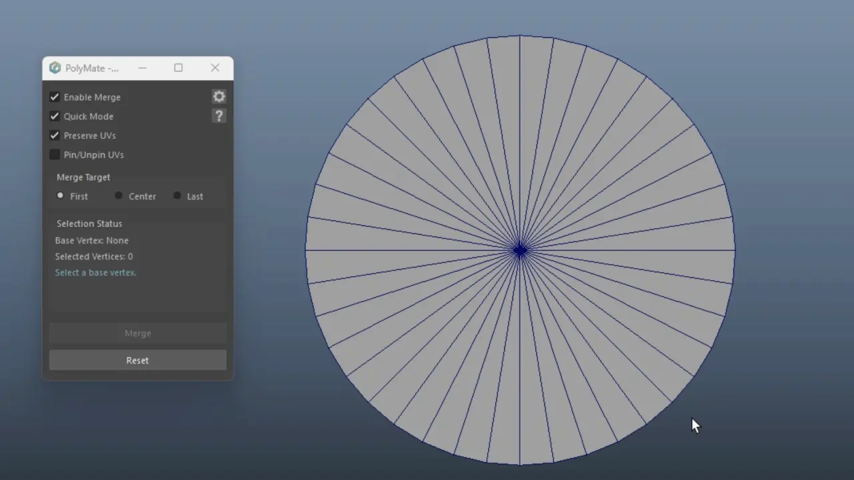Click the question mark help icon
Screen dimensions: 854x480
219,116
